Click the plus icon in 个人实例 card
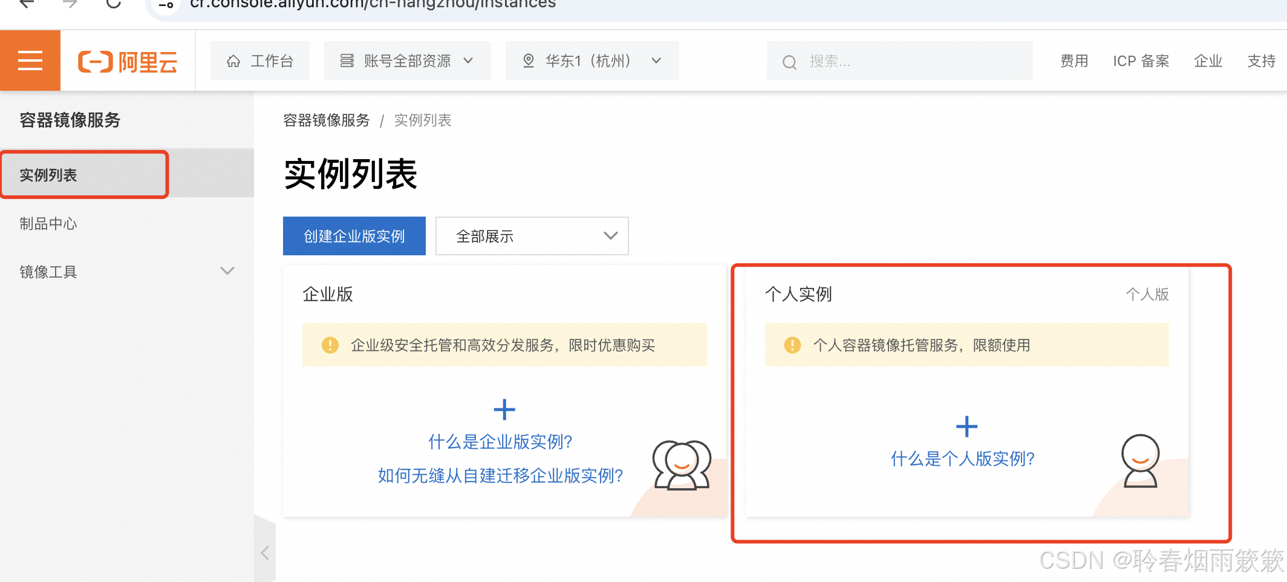The height and width of the screenshot is (582, 1287). (966, 427)
